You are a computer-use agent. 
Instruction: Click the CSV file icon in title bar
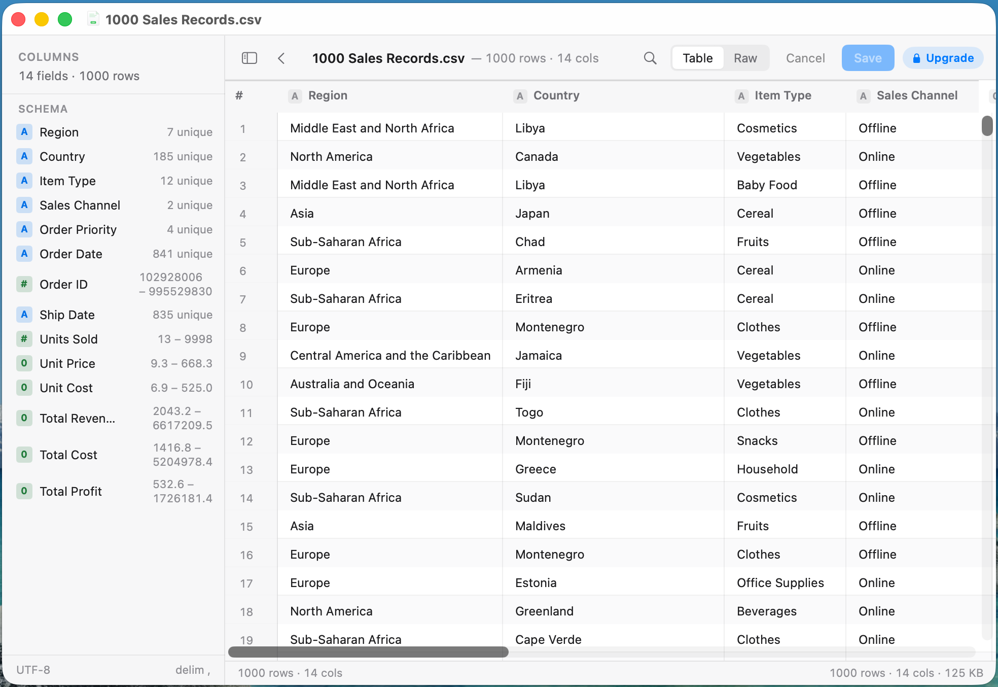(x=93, y=19)
